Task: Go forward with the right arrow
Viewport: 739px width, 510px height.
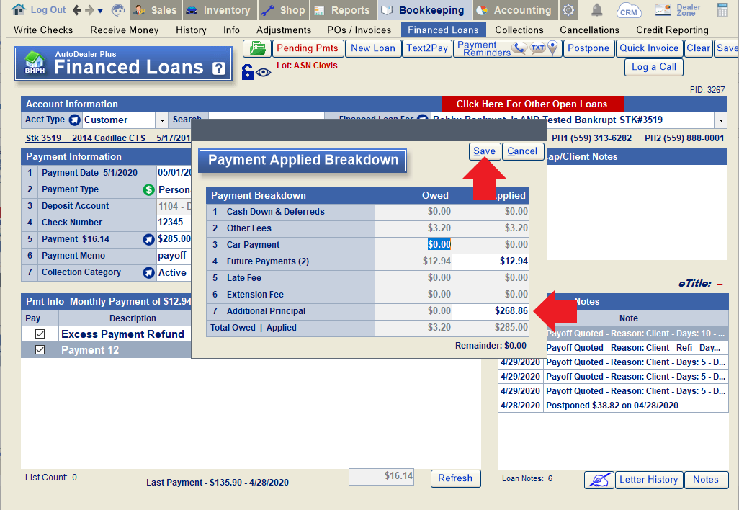Action: [x=89, y=10]
